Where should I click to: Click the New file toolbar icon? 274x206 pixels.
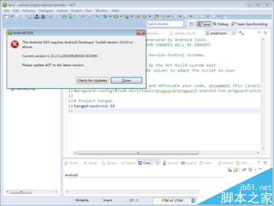tap(7, 16)
